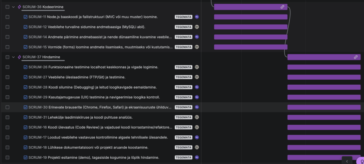
Task: Open the TEGEMATA status of SCRUM-18
Action: click(x=183, y=147)
